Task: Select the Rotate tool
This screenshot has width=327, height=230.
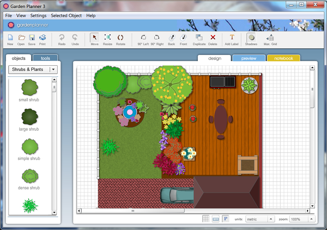Action: pyautogui.click(x=121, y=40)
